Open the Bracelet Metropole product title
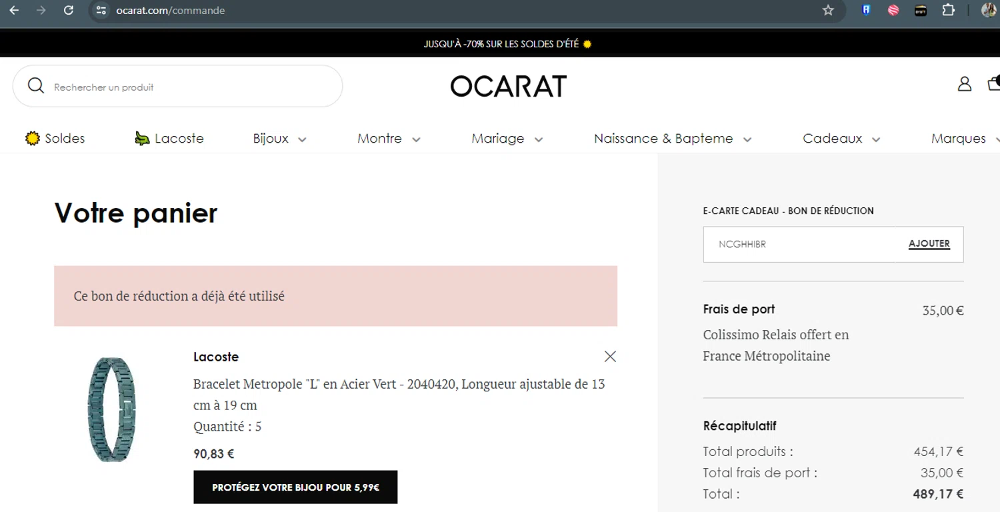This screenshot has width=1000, height=512. pyautogui.click(x=399, y=395)
